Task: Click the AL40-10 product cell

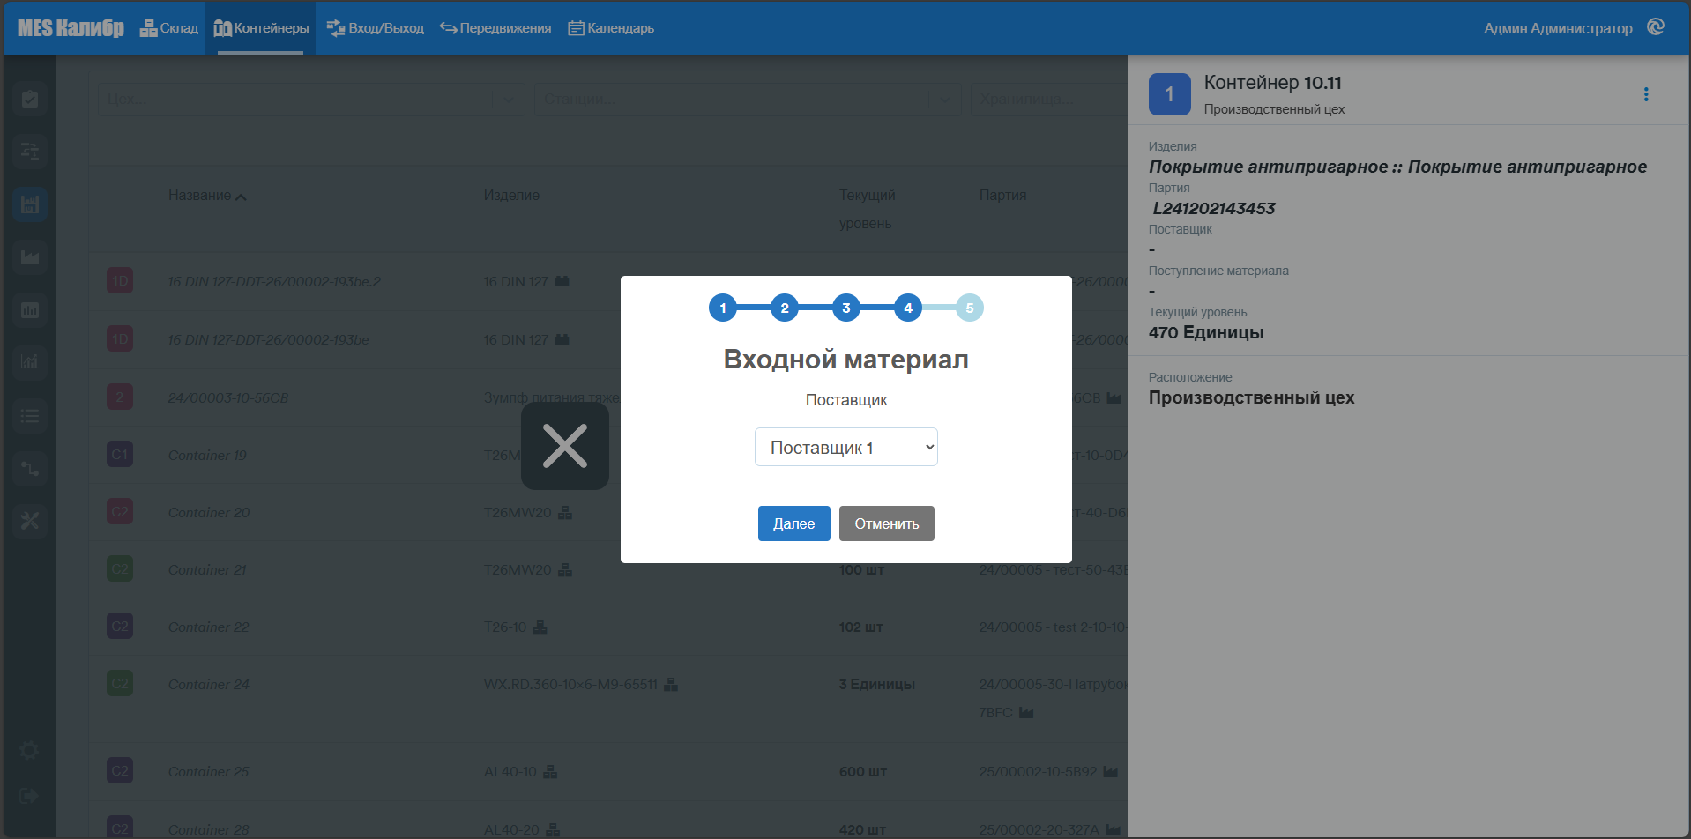Action: point(510,771)
